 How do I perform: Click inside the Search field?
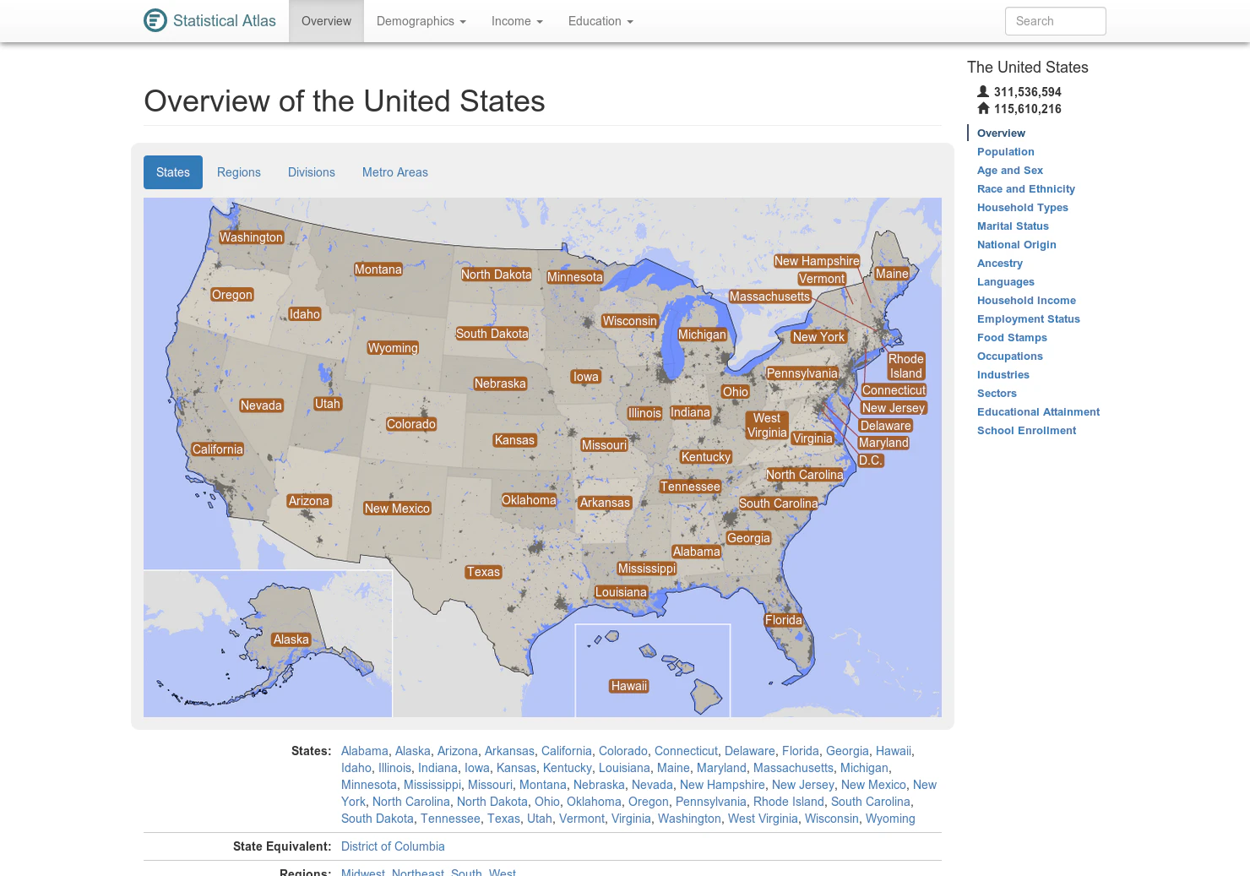click(x=1055, y=21)
